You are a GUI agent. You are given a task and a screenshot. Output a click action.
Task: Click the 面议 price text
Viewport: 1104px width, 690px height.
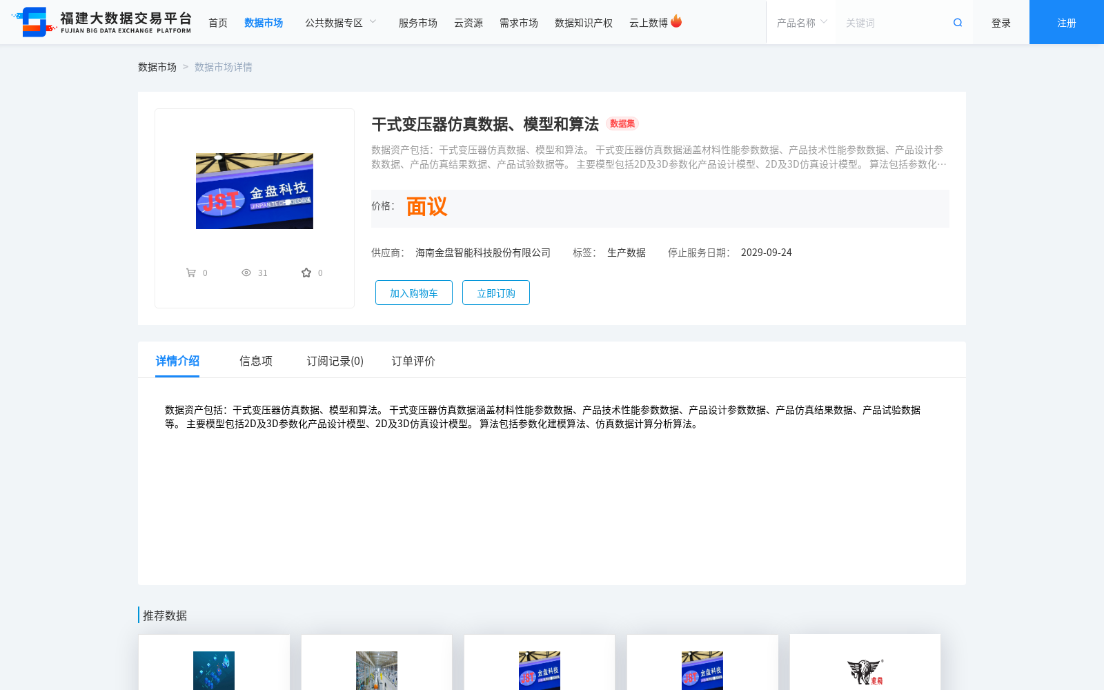[427, 206]
